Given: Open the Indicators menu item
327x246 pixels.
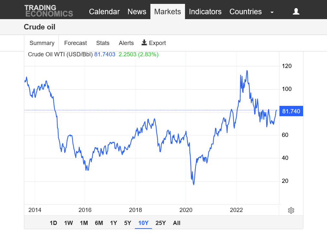Looking at the screenshot, I should pos(205,12).
